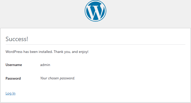Image resolution: width=191 pixels, height=103 pixels.
Task: Click the Username label
Action: tap(14, 65)
